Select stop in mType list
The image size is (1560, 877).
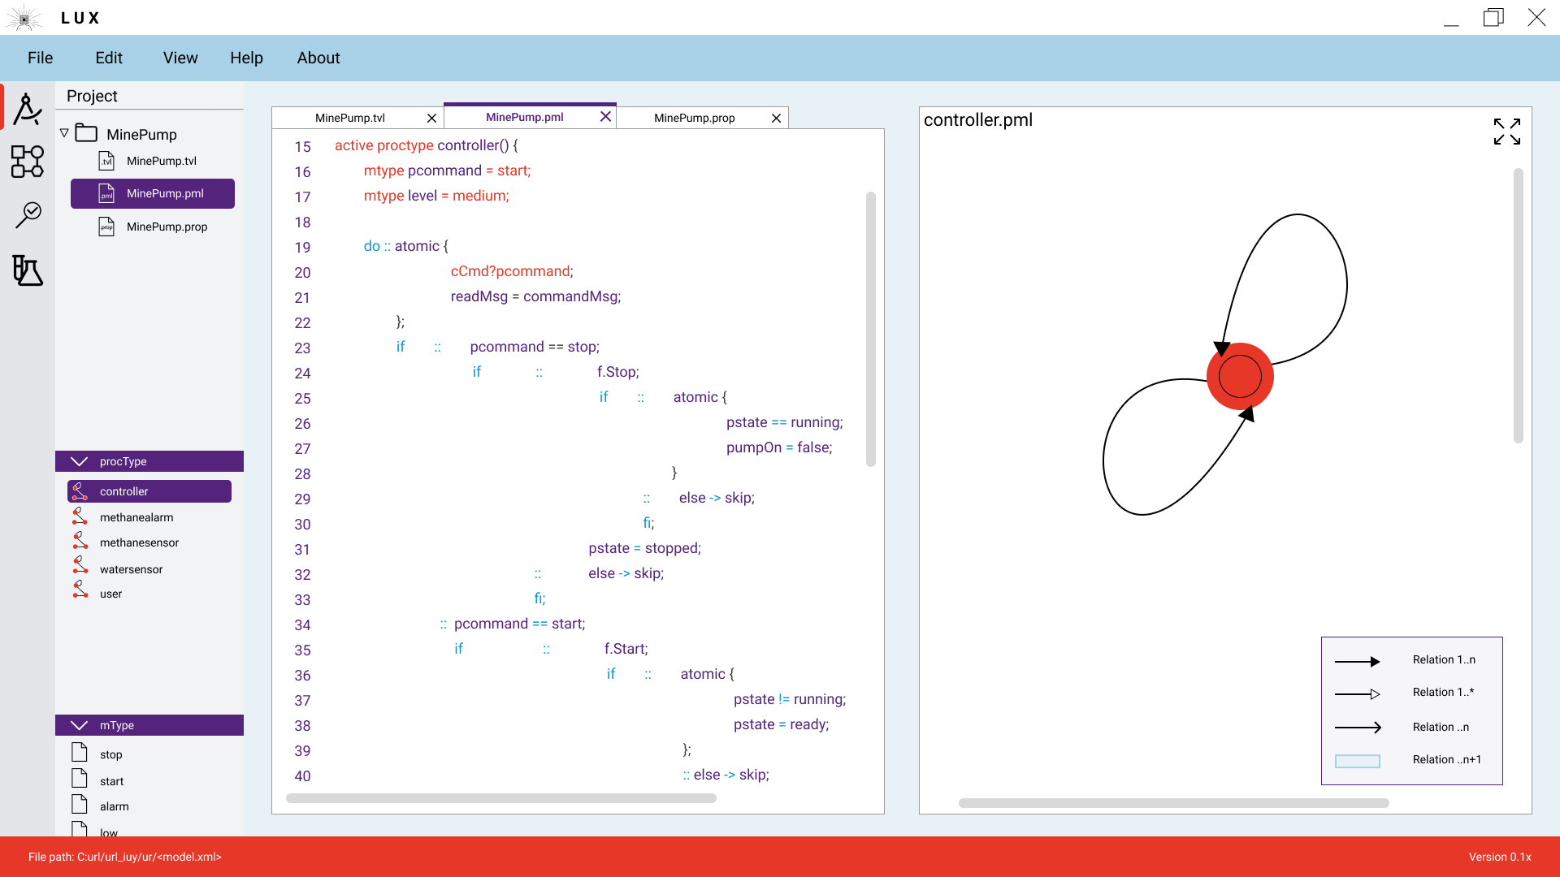tap(110, 754)
